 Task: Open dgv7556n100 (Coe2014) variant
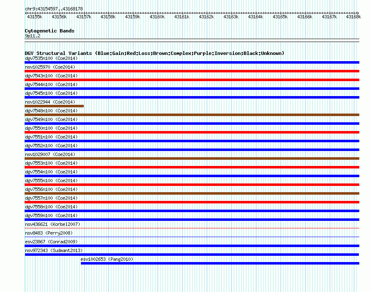pyautogui.click(x=51, y=189)
